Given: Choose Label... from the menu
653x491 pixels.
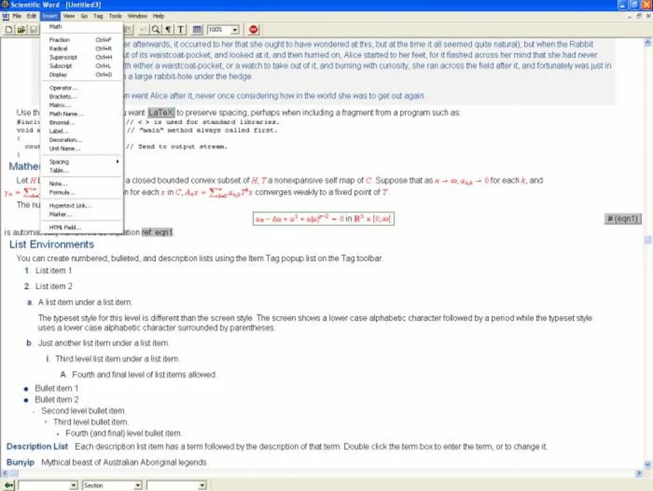Looking at the screenshot, I should coord(82,131).
